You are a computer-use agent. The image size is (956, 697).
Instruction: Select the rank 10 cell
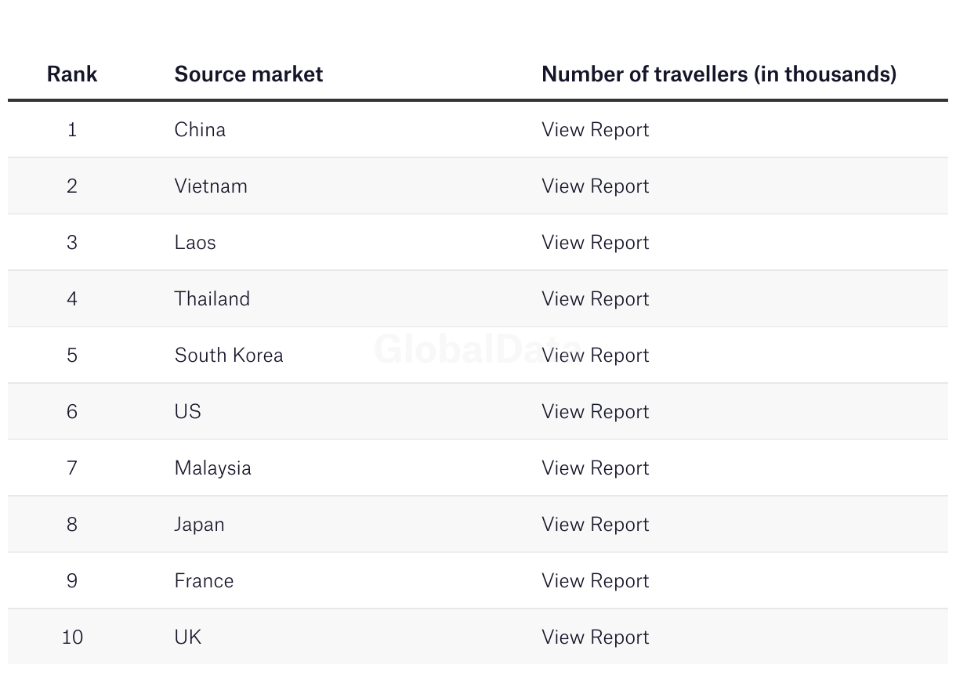coord(72,637)
